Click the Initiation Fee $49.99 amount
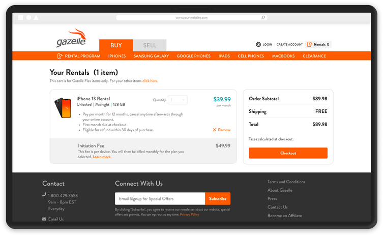 pyautogui.click(x=223, y=145)
